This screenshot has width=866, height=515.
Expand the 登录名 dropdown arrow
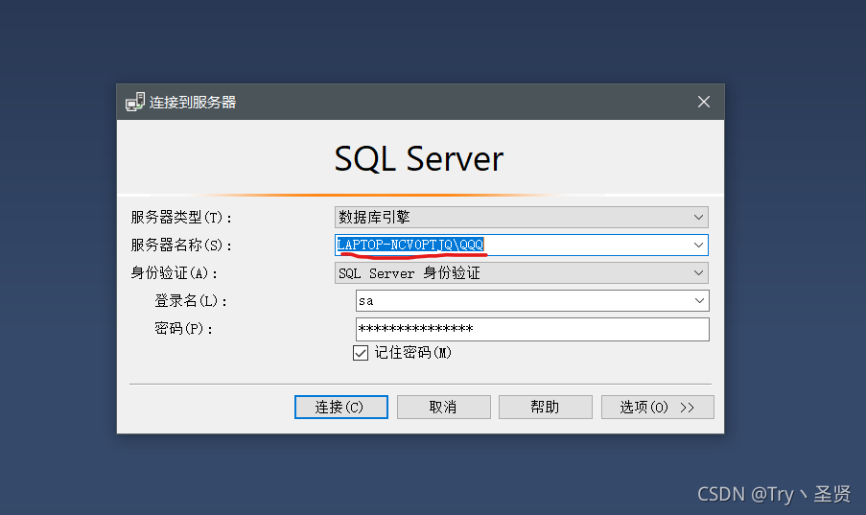(699, 300)
